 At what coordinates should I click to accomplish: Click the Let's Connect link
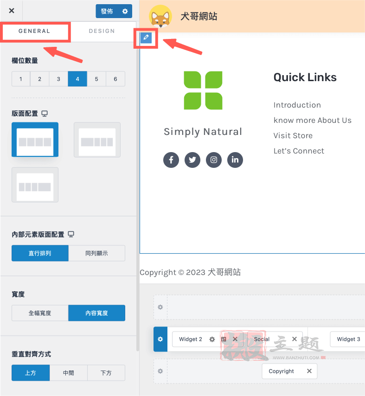(x=299, y=151)
